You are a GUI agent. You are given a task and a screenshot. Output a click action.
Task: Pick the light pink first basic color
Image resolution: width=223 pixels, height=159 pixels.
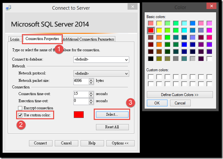(151, 23)
